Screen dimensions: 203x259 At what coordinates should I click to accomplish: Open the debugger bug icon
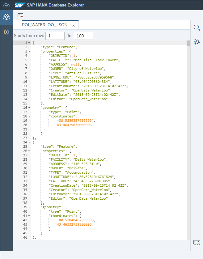pos(197,42)
